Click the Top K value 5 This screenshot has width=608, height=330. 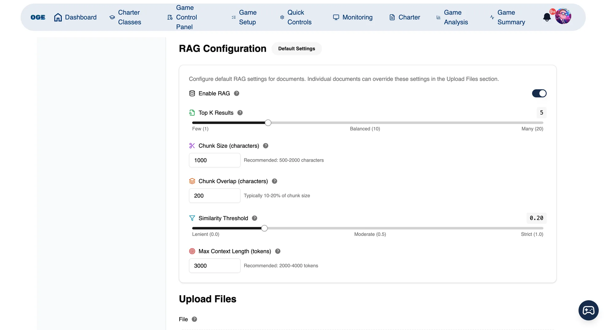click(x=541, y=113)
